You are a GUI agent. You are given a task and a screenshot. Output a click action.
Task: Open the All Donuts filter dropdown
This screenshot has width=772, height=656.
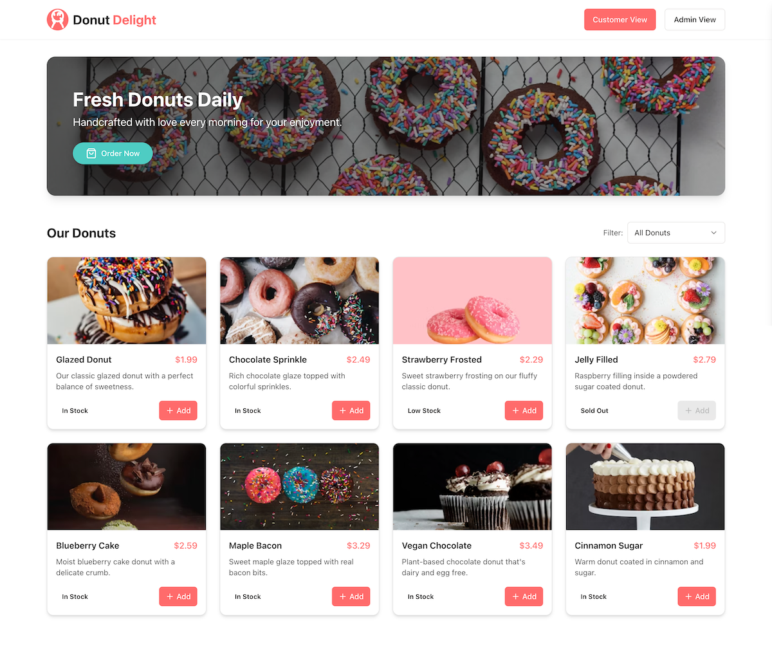click(675, 233)
